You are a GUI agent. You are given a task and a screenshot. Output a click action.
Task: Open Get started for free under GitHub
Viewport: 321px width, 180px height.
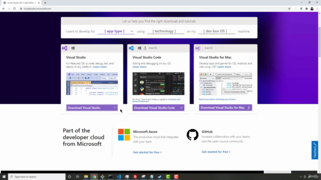[216, 152]
